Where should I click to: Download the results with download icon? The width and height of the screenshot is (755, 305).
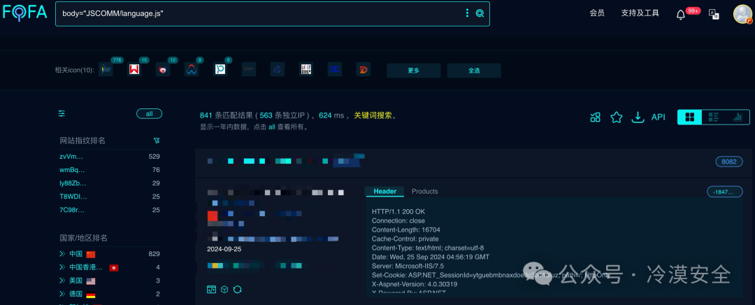[638, 117]
